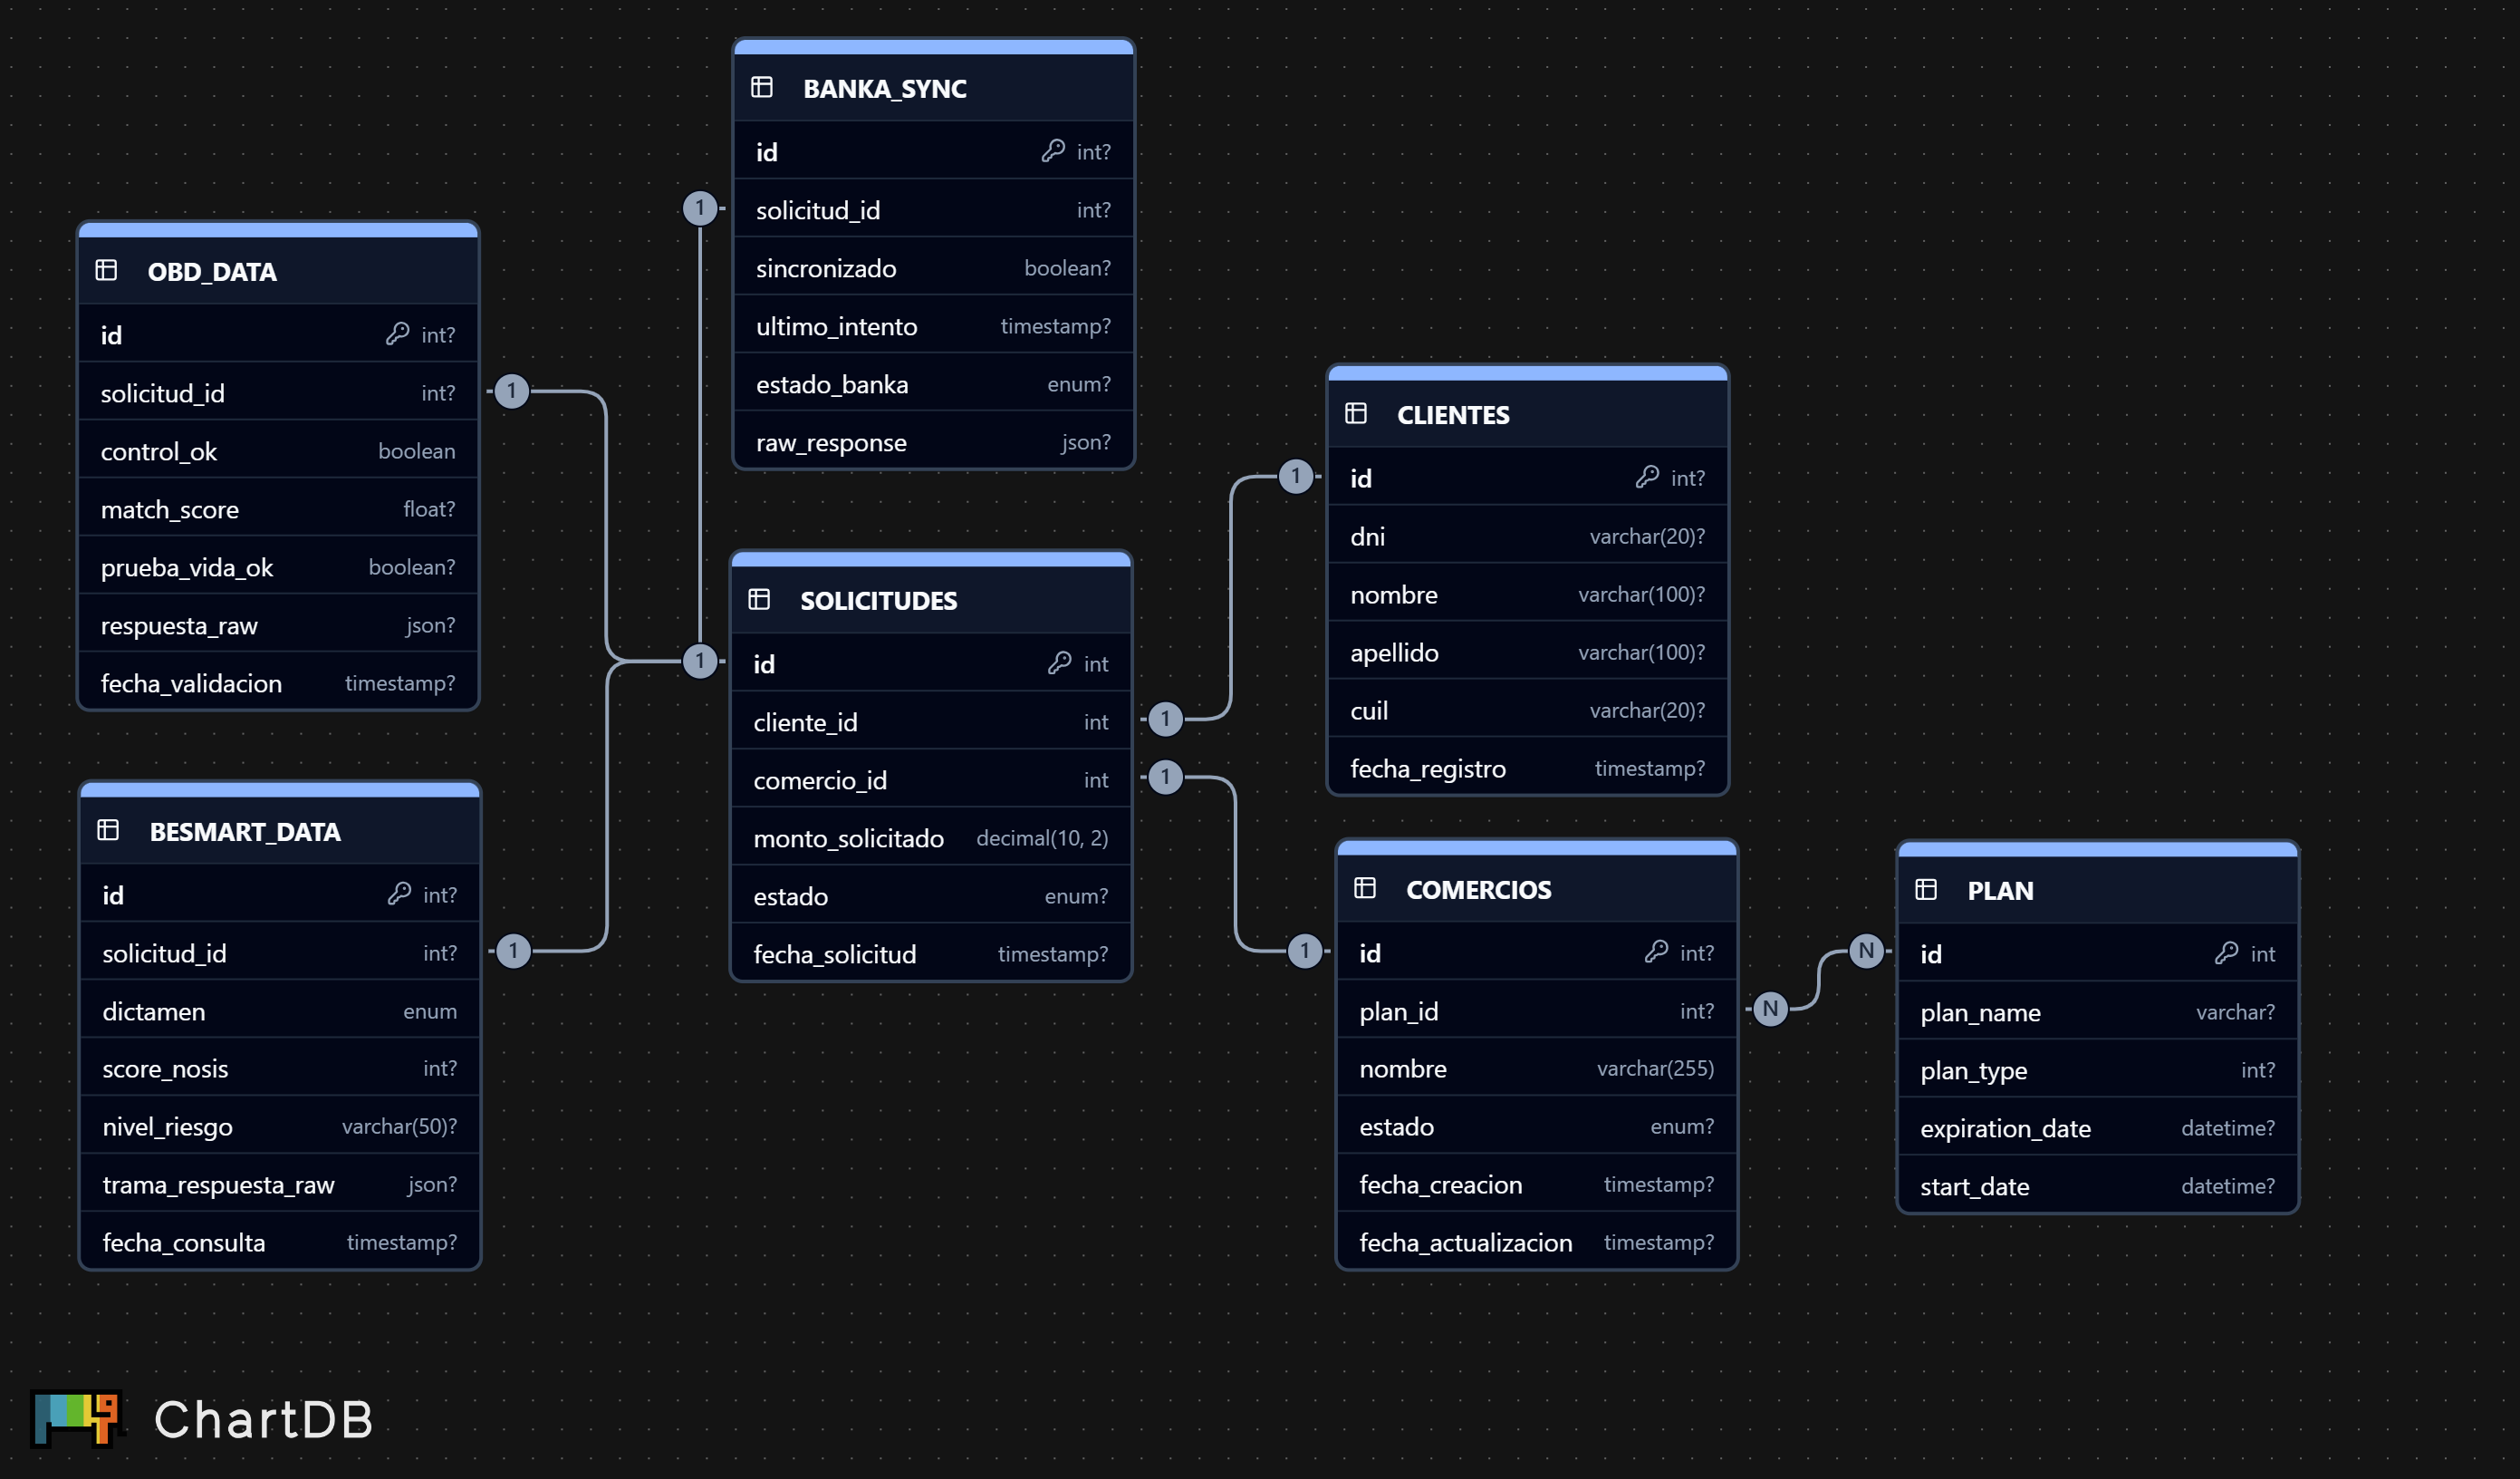Click the N marker beside COMERCIOS plan_id
The width and height of the screenshot is (2520, 1479).
pyautogui.click(x=1770, y=1009)
